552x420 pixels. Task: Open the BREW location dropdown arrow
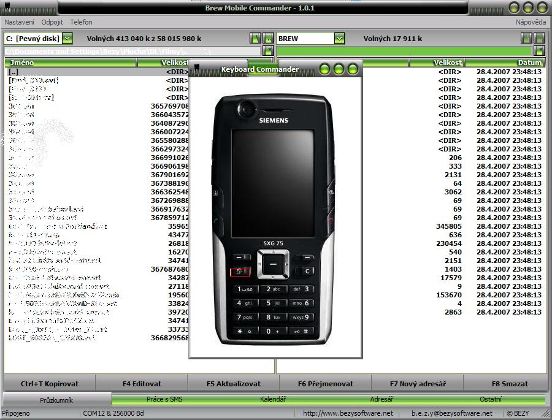pyautogui.click(x=339, y=39)
